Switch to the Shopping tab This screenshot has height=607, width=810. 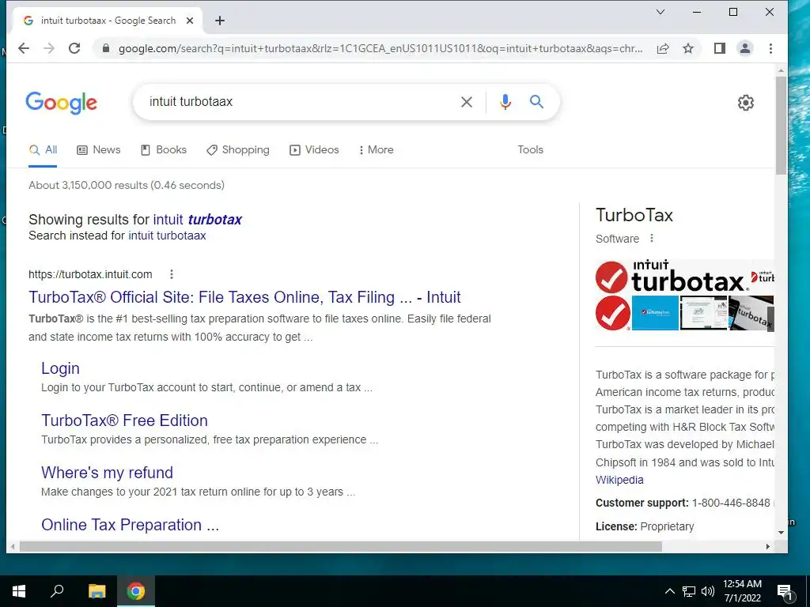(238, 149)
